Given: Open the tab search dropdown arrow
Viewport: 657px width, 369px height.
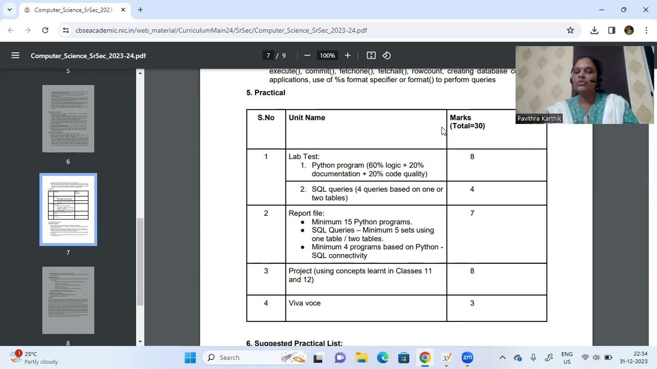Looking at the screenshot, I should [x=9, y=10].
